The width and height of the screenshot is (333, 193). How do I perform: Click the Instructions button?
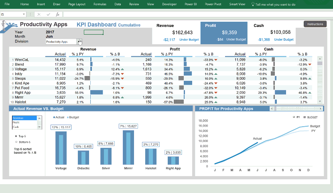pos(315,24)
